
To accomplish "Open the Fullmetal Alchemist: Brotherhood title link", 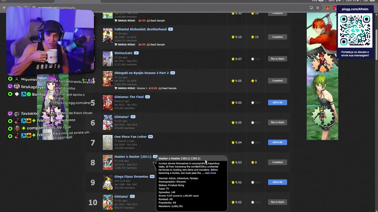I will pyautogui.click(x=140, y=29).
